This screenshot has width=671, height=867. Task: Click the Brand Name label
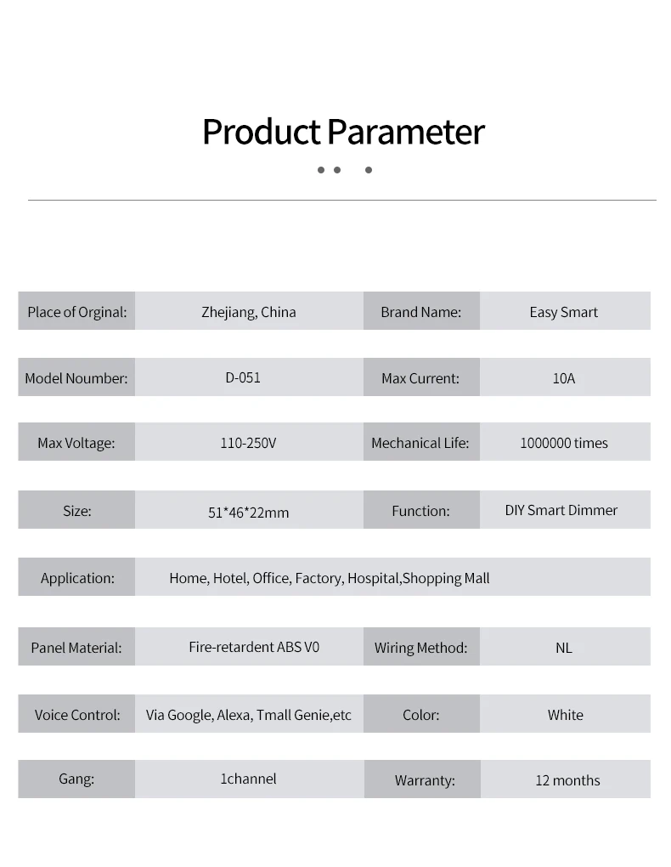coord(420,312)
